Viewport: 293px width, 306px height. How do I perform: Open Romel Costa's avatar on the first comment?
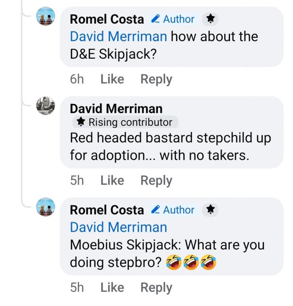pos(46,18)
